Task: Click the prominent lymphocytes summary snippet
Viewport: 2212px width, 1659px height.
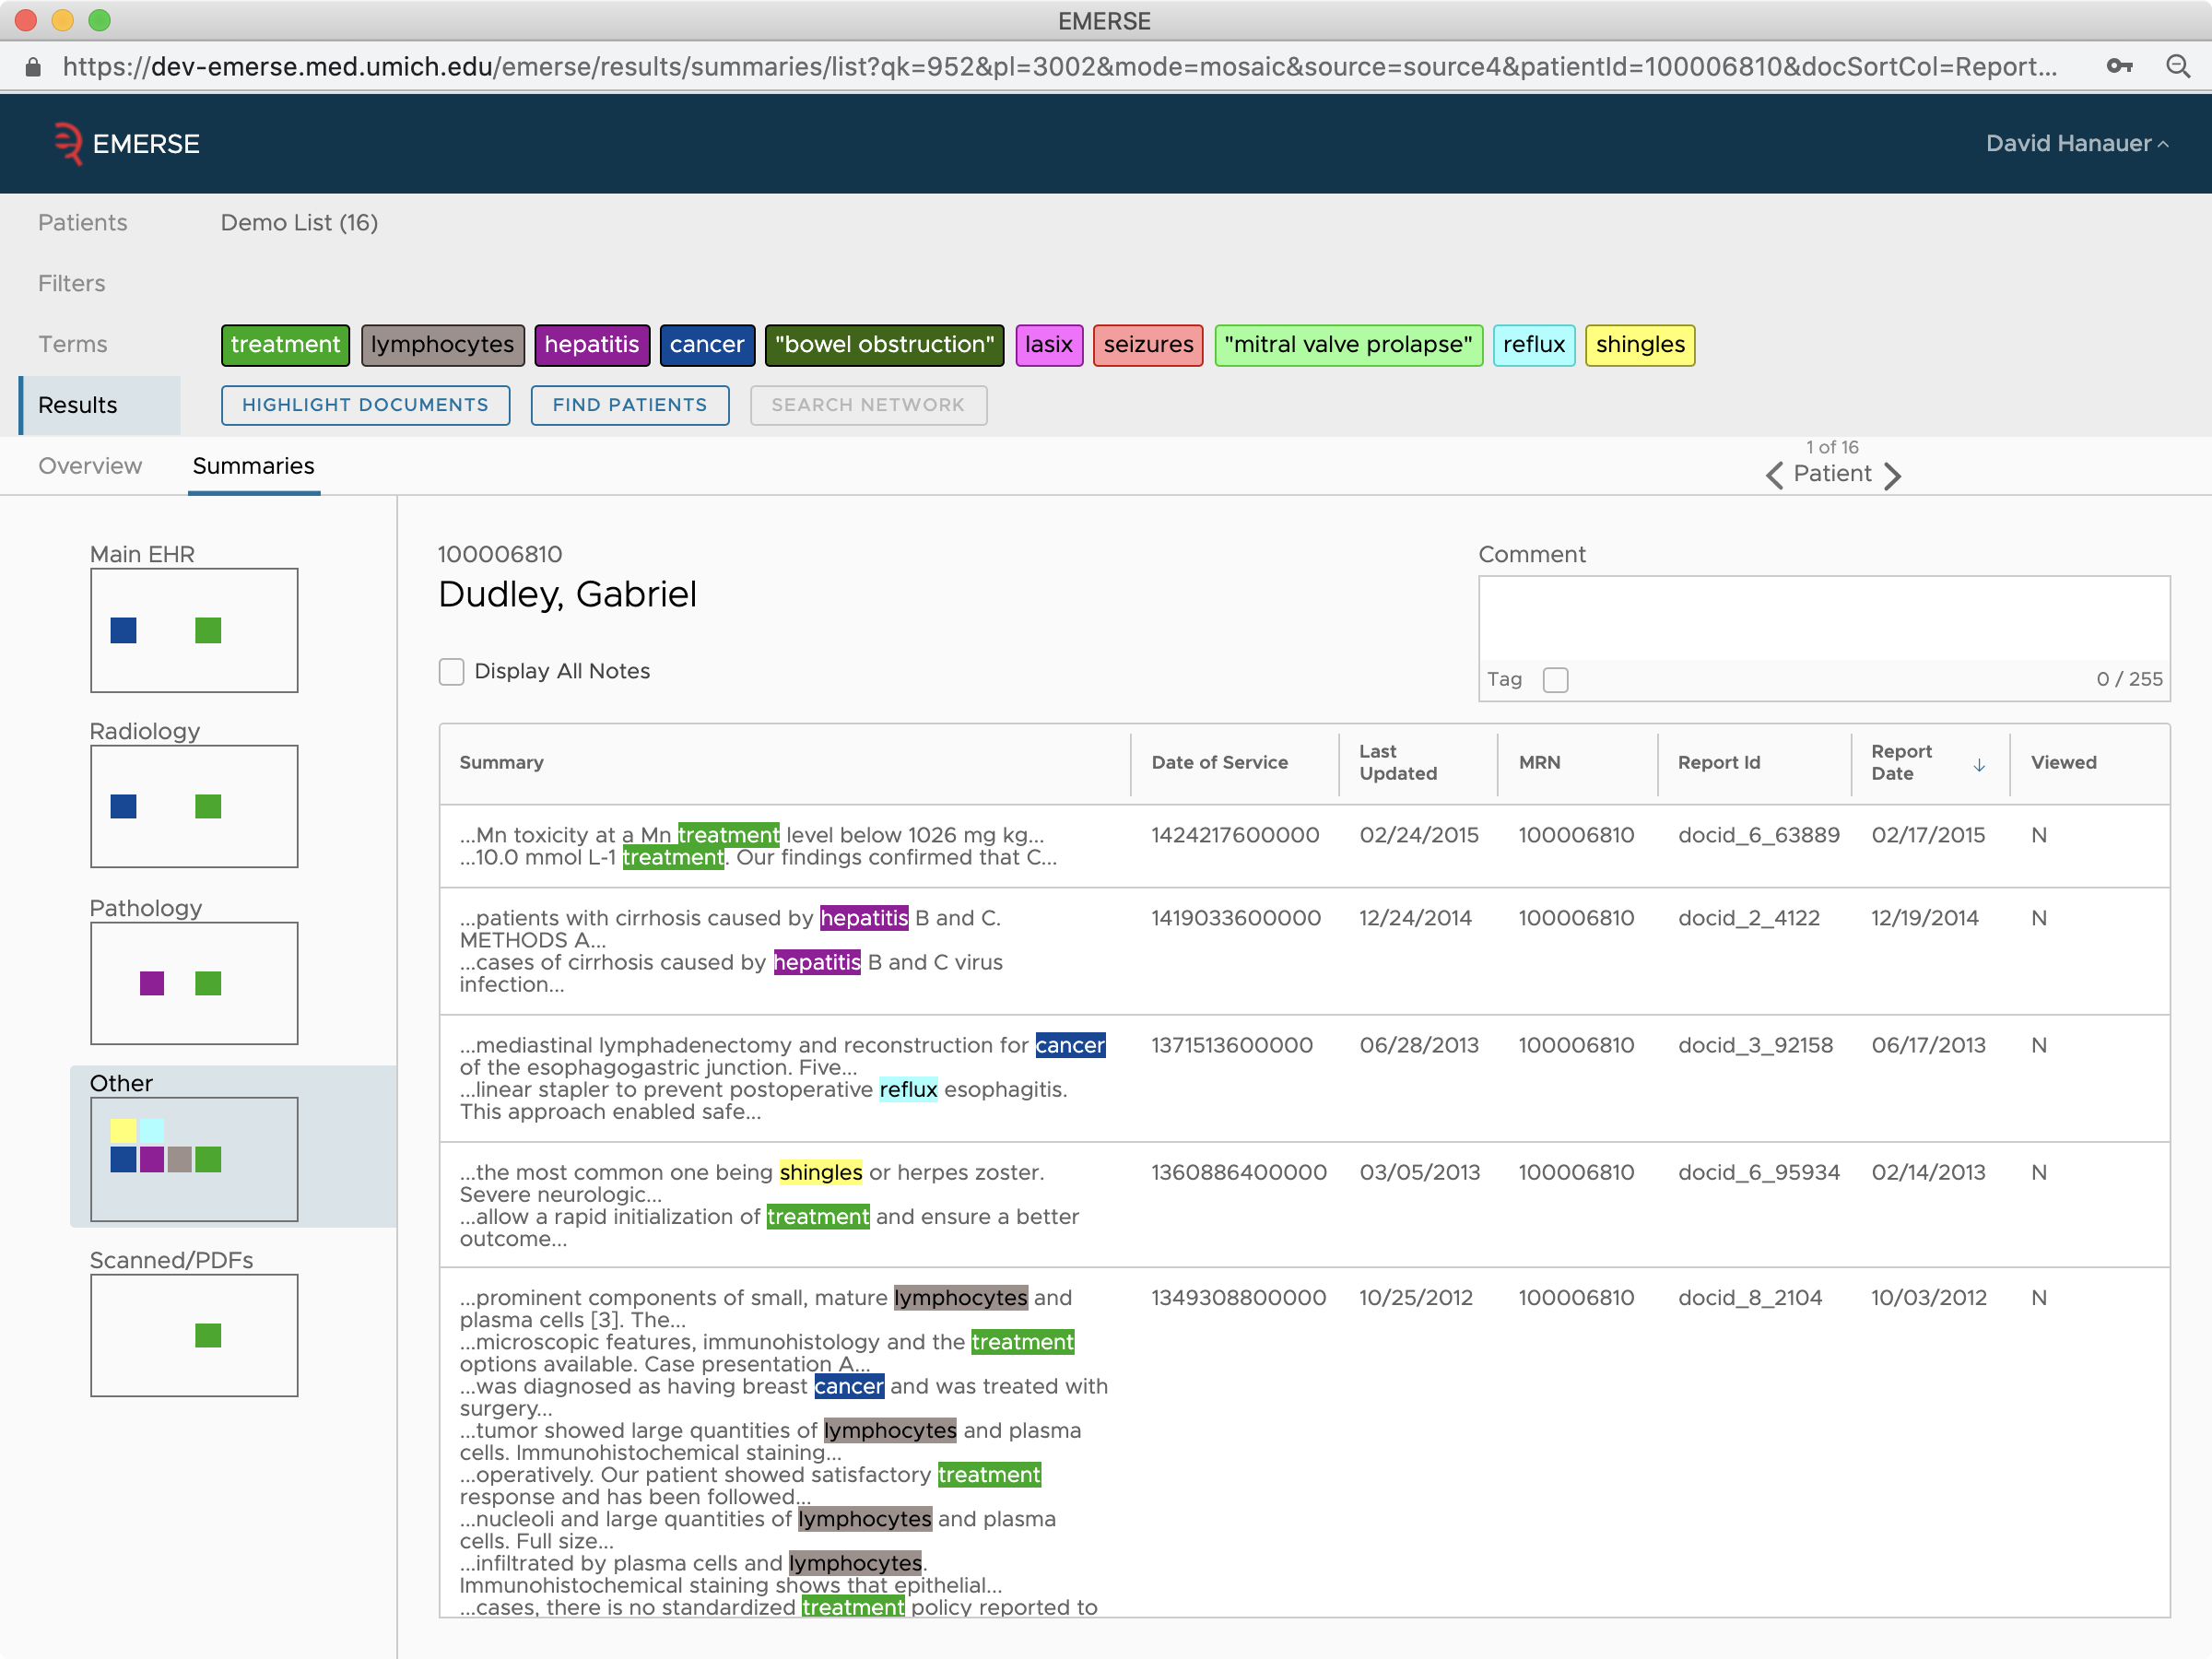Action: 784,1452
